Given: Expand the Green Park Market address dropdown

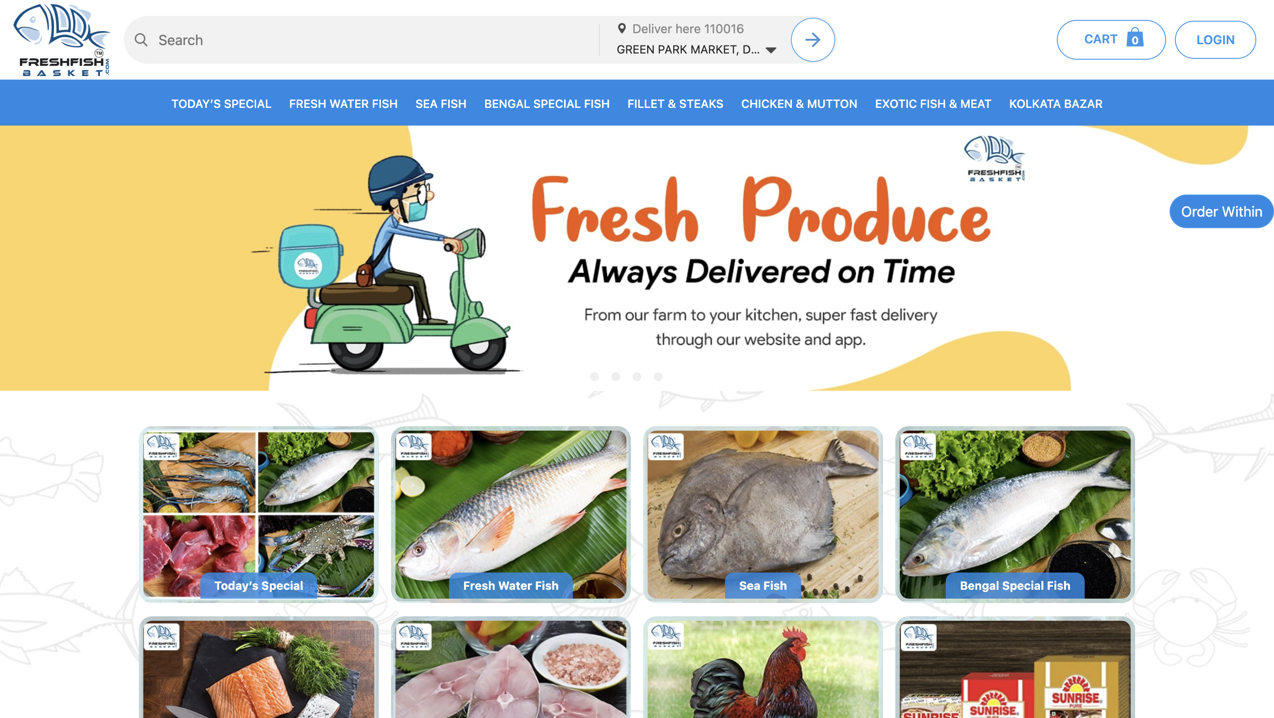Looking at the screenshot, I should (x=771, y=50).
